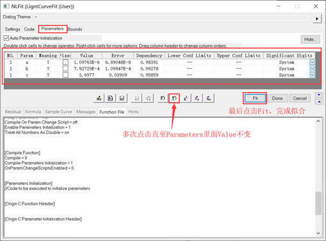Image resolution: width=326 pixels, height=241 pixels.
Task: Click the red-highlighted iteration icon
Action: pyautogui.click(x=174, y=98)
